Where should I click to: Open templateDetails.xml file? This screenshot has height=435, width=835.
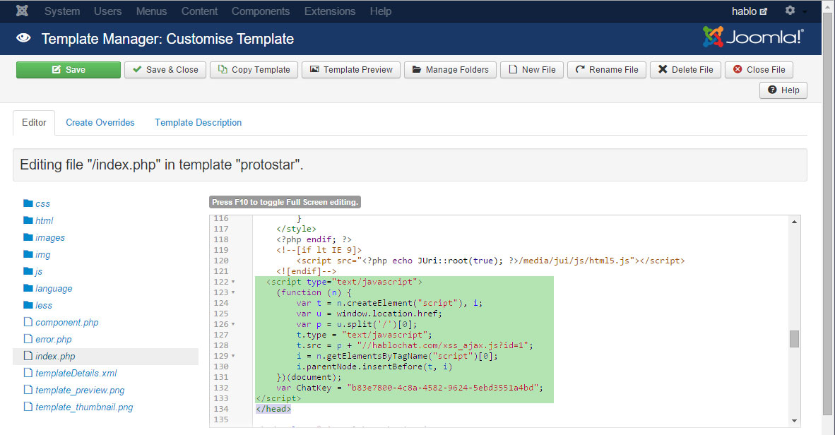coord(71,374)
